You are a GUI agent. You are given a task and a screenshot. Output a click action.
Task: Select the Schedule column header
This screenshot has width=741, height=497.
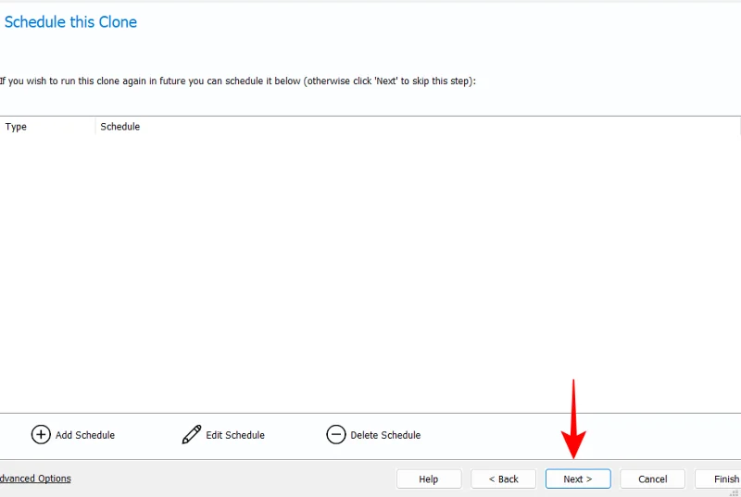418,127
